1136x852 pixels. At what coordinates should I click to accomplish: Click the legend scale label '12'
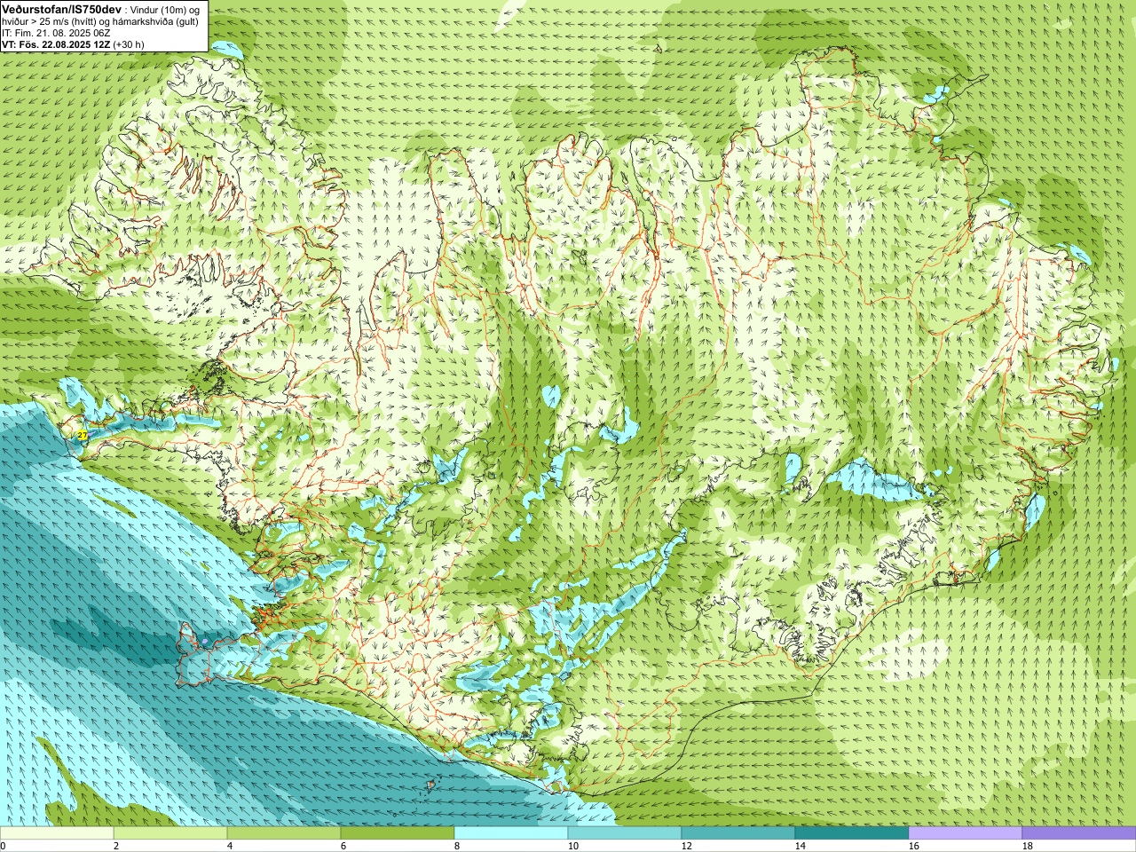point(686,846)
